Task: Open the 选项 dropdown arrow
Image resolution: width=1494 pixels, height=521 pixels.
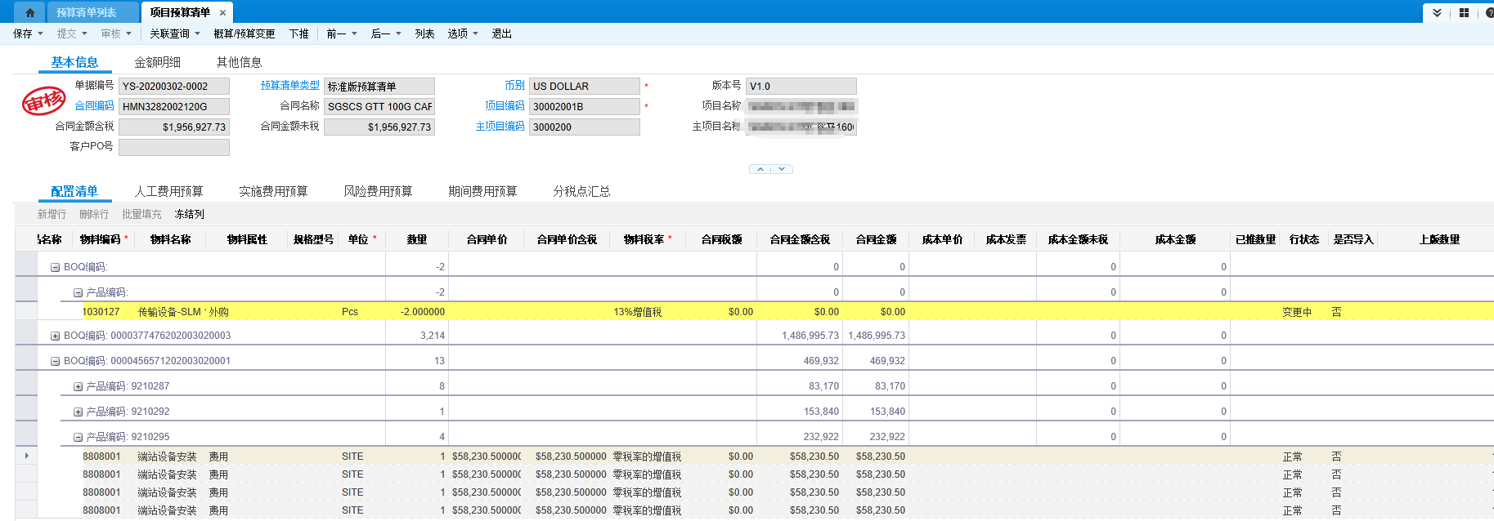Action: (475, 33)
